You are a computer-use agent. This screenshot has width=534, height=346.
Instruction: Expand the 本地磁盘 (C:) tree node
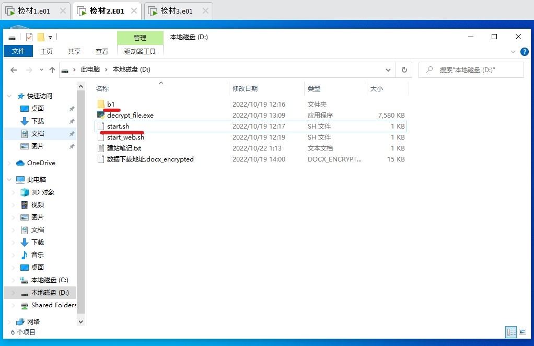tap(14, 280)
